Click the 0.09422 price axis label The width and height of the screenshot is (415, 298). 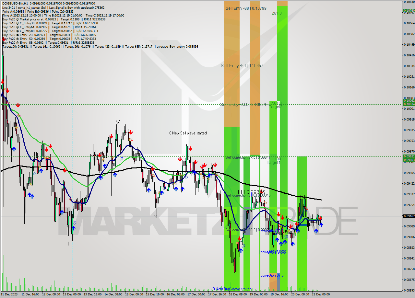409,183
